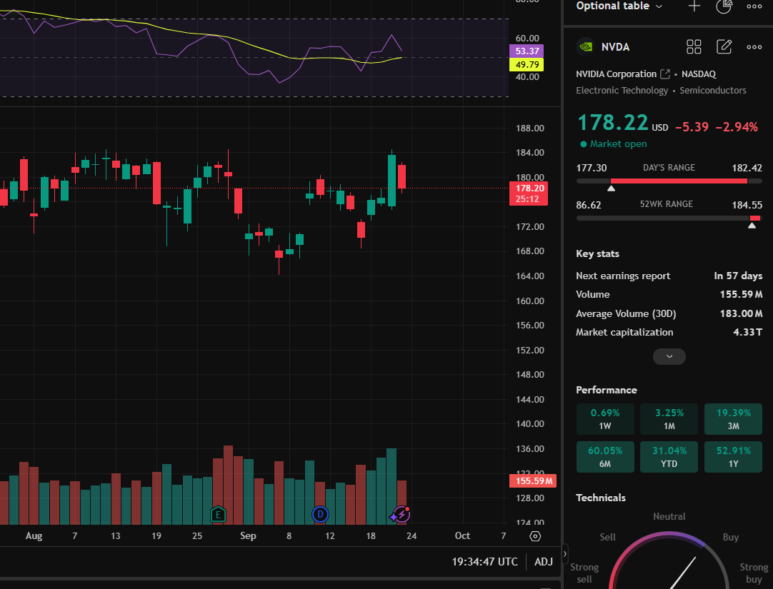
Task: Click the 184.00 price axis label
Action: [530, 153]
